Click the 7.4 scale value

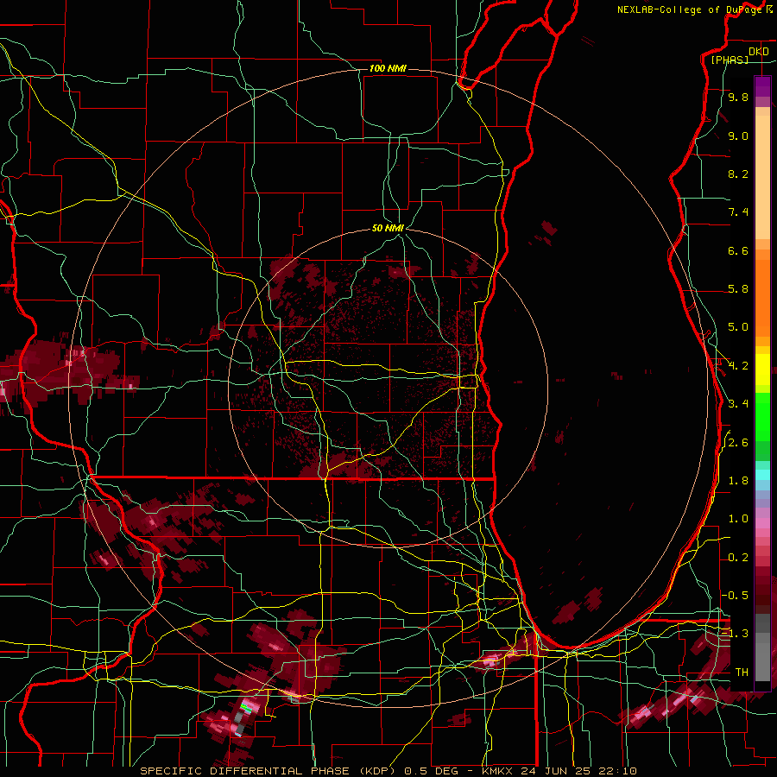738,212
